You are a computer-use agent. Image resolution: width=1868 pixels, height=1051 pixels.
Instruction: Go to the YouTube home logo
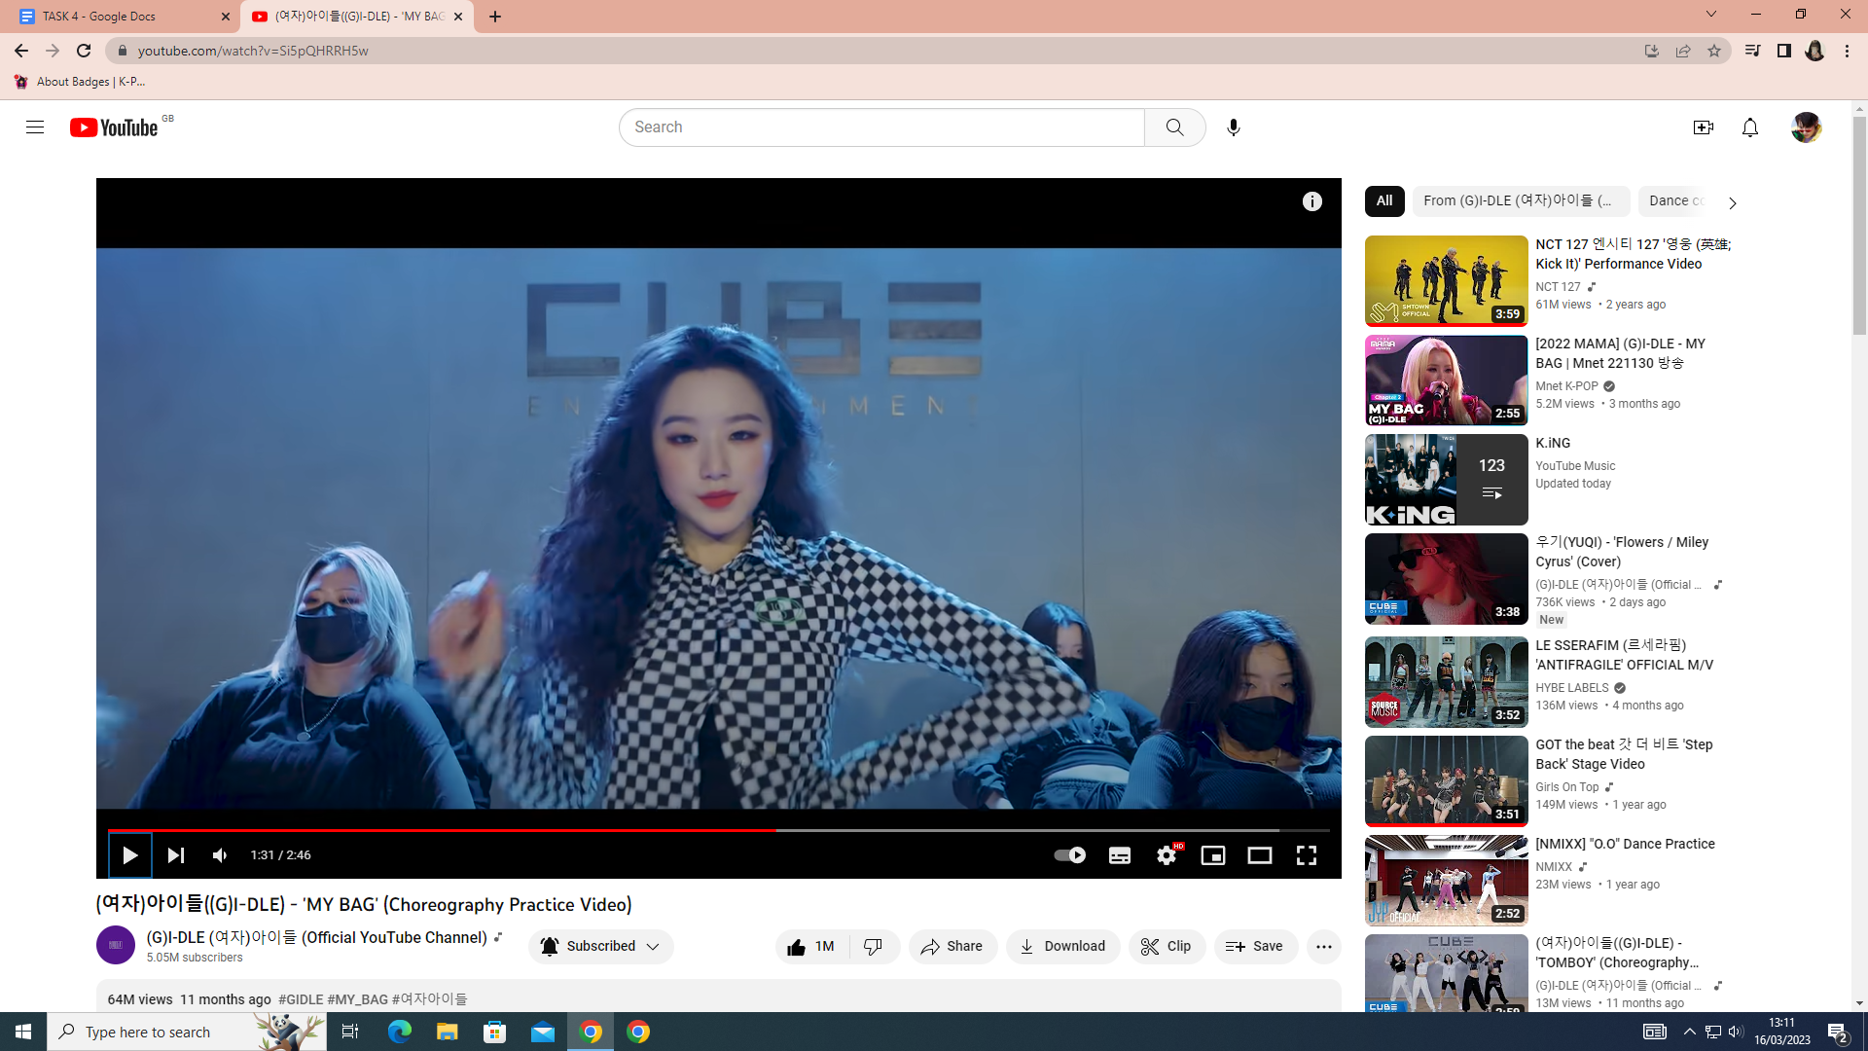point(114,127)
